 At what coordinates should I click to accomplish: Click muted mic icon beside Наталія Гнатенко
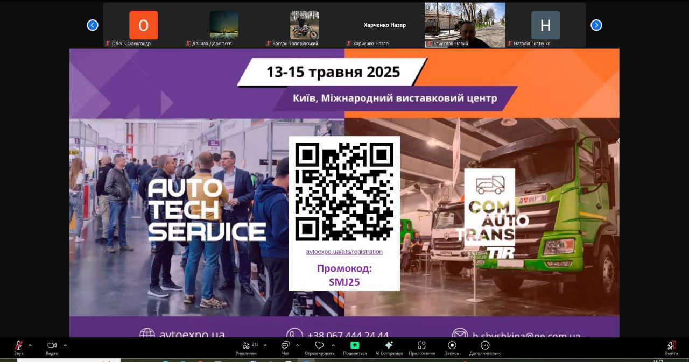(509, 44)
